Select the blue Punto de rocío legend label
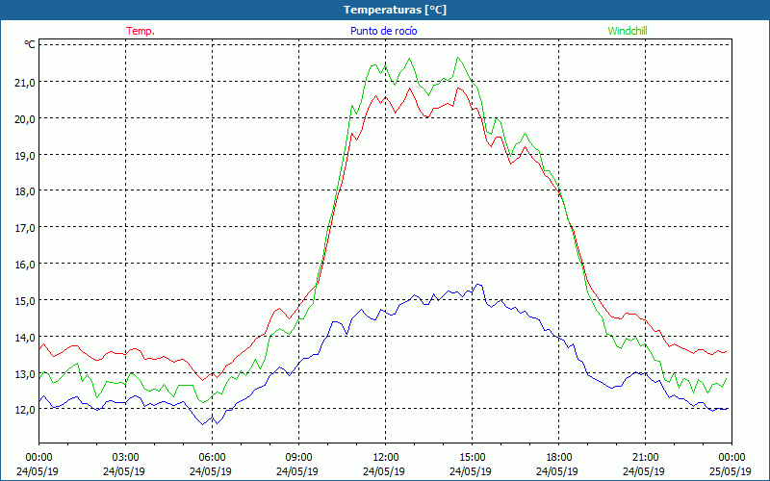The width and height of the screenshot is (770, 481). [383, 31]
